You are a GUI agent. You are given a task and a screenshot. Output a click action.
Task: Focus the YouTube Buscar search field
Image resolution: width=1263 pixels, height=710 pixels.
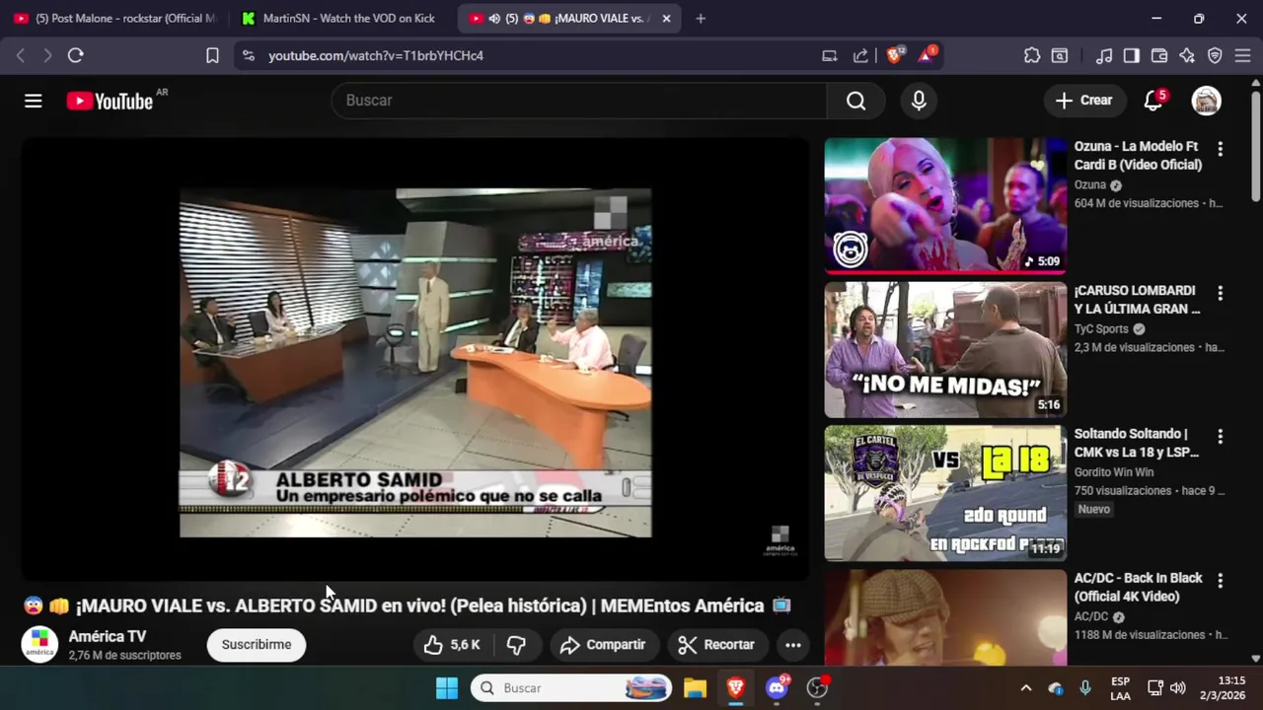click(579, 101)
